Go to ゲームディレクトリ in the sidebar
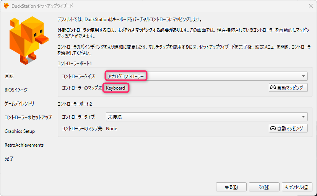The height and width of the screenshot is (196, 317). click(20, 104)
